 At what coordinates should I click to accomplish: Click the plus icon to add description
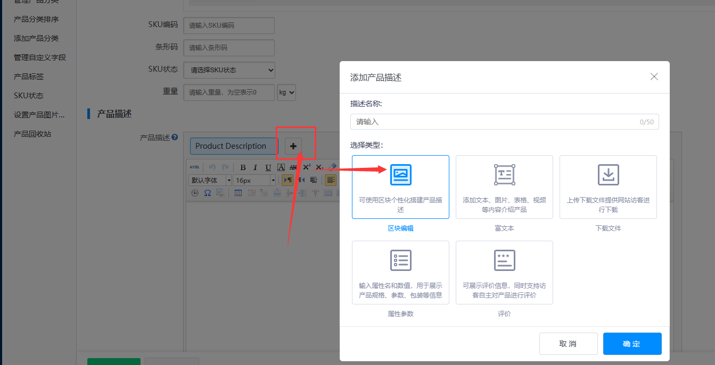[293, 146]
